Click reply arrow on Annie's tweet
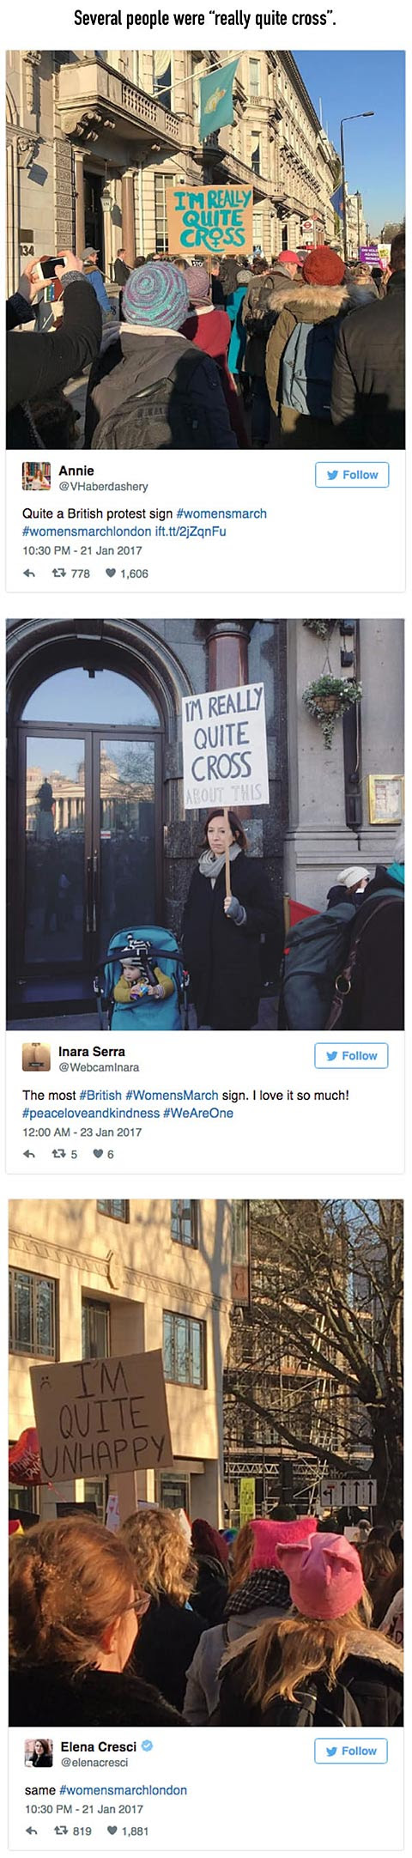Image resolution: width=412 pixels, height=1858 pixels. pos(28,574)
